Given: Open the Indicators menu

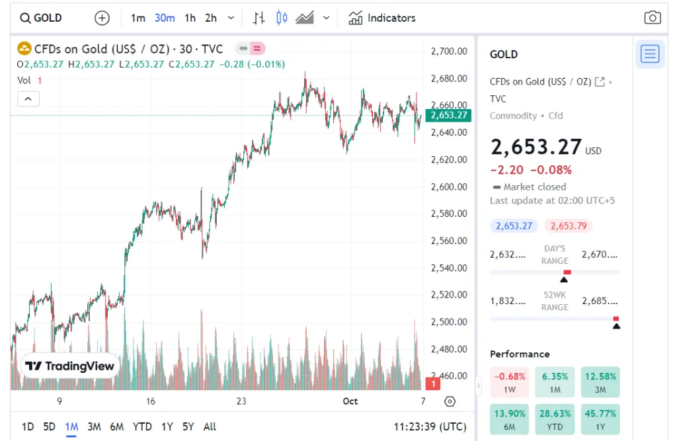Looking at the screenshot, I should [381, 18].
